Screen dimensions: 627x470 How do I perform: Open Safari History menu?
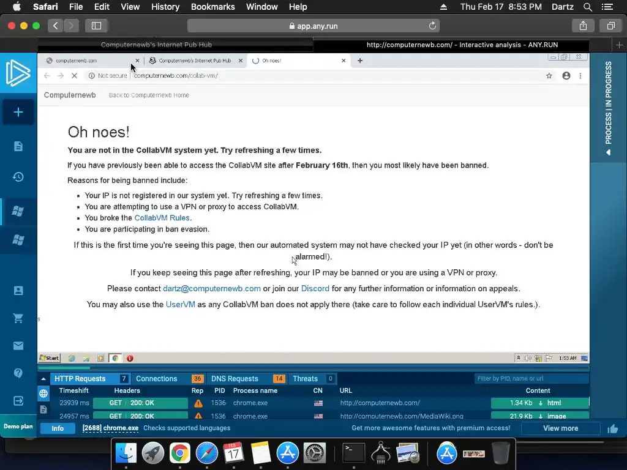165,7
